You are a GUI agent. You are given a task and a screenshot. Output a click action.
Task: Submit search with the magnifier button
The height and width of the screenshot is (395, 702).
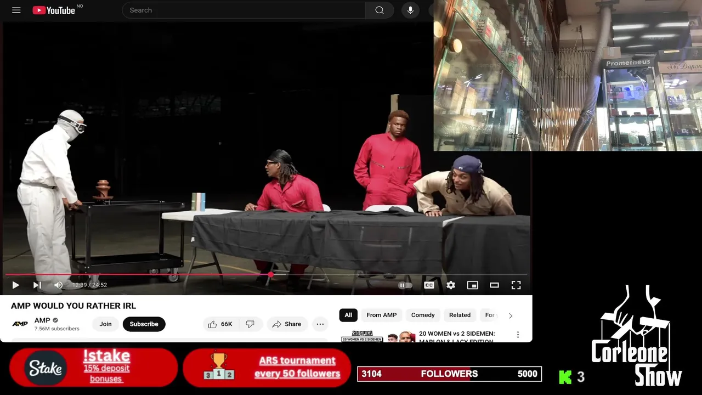[380, 10]
